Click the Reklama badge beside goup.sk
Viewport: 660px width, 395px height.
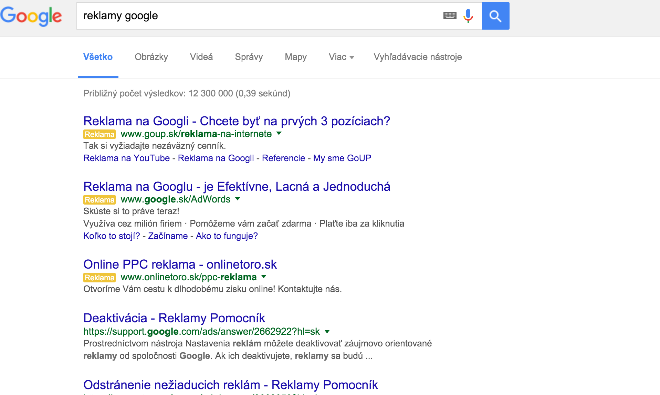[x=99, y=134]
